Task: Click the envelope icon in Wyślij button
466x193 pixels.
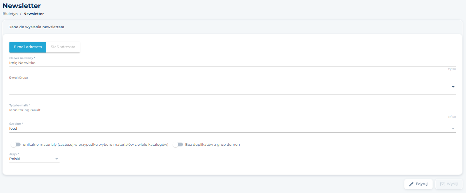Action: tap(442, 184)
